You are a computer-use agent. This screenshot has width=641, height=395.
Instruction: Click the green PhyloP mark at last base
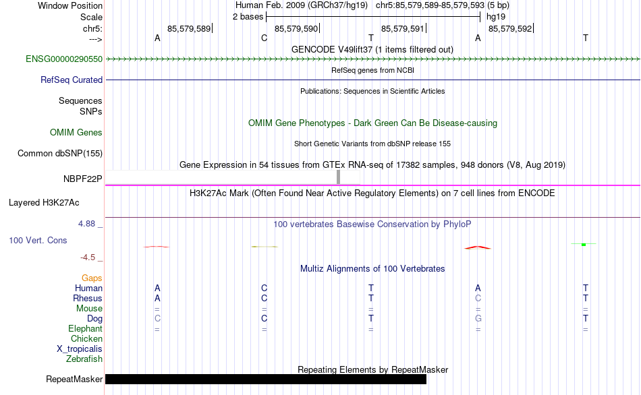tap(584, 244)
